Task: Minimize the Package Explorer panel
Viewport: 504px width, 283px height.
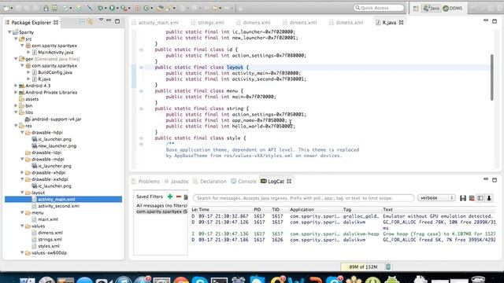Action: coord(109,20)
